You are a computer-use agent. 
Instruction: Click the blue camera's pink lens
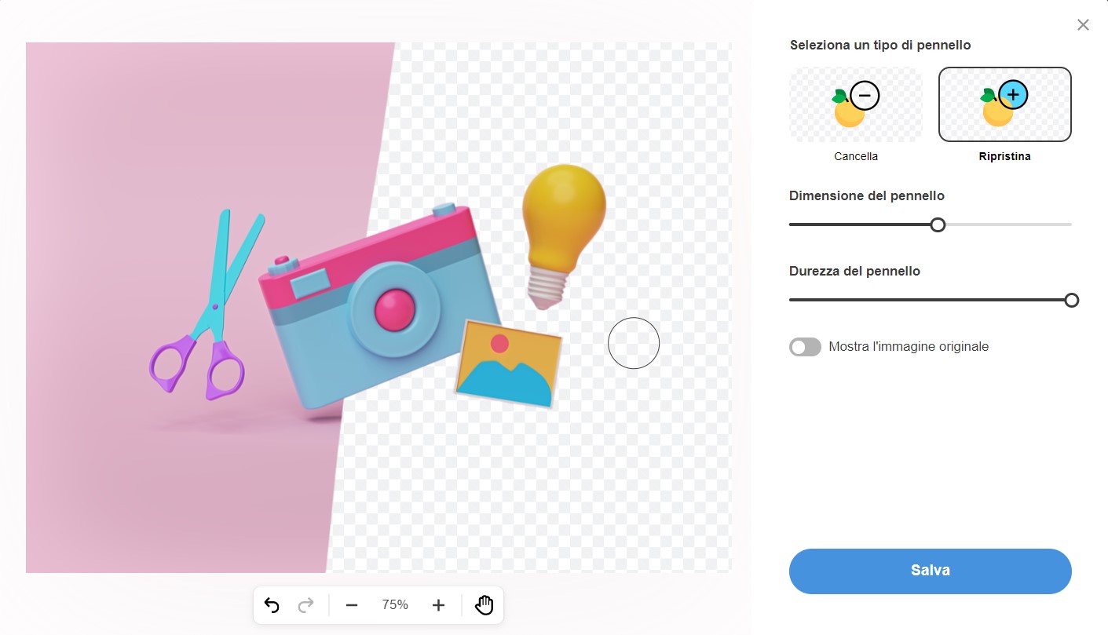(394, 308)
